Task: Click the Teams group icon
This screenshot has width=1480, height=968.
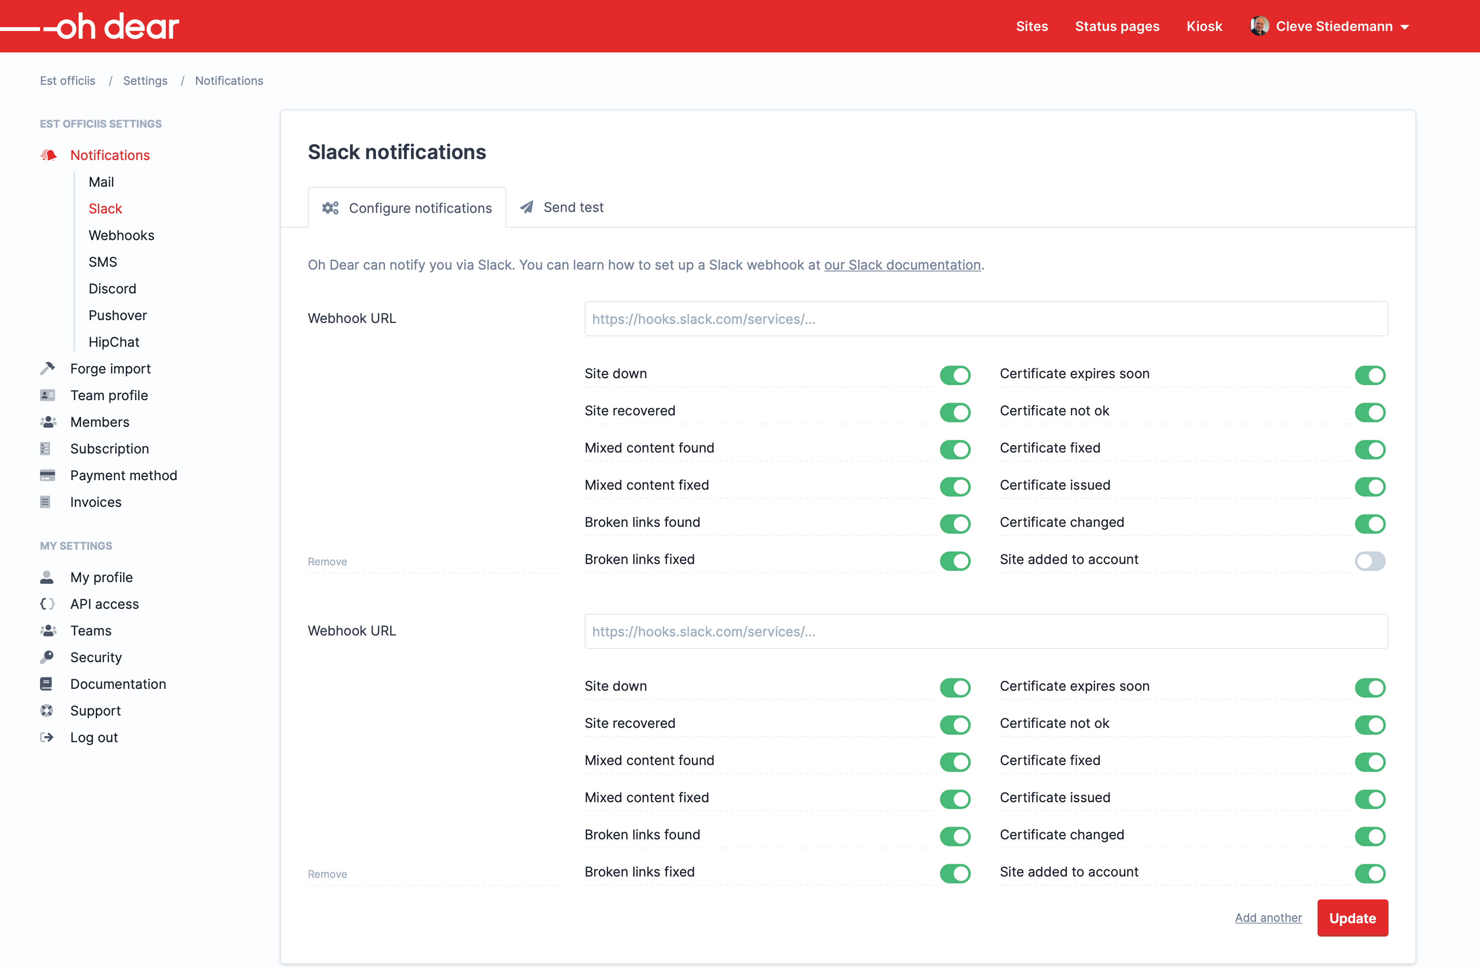Action: click(48, 630)
